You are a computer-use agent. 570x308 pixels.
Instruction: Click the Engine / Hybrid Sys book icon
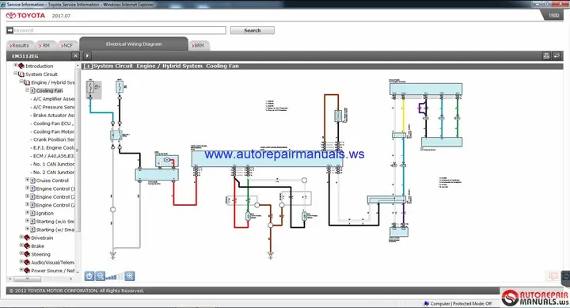[27, 82]
